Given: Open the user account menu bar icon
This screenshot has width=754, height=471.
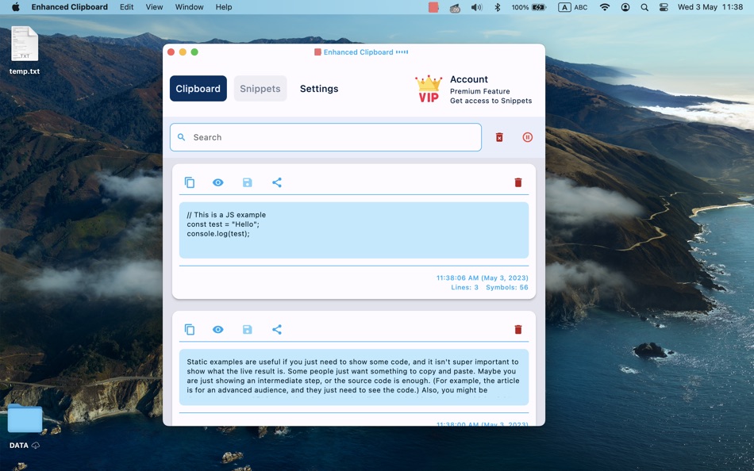Looking at the screenshot, I should (625, 7).
